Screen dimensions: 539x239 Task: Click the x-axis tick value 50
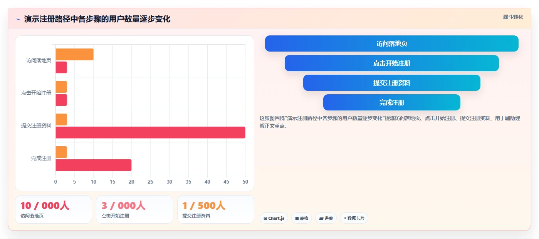click(x=245, y=182)
